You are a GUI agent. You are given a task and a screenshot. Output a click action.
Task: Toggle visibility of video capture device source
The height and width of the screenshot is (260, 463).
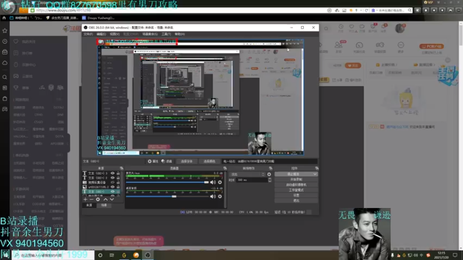[x=112, y=183]
